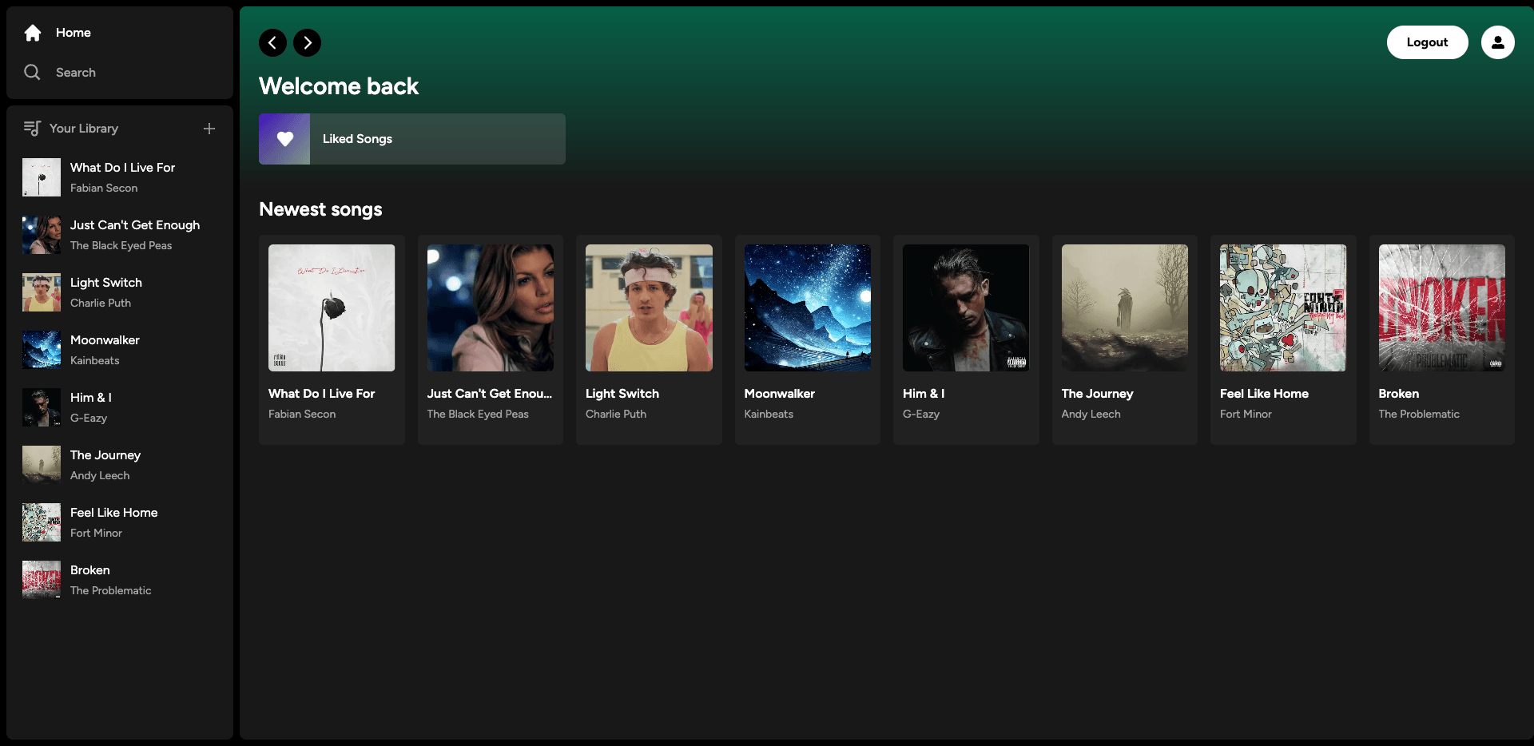Screen dimensions: 1534x746
Task: Open The Journey album art card
Action: point(1125,308)
